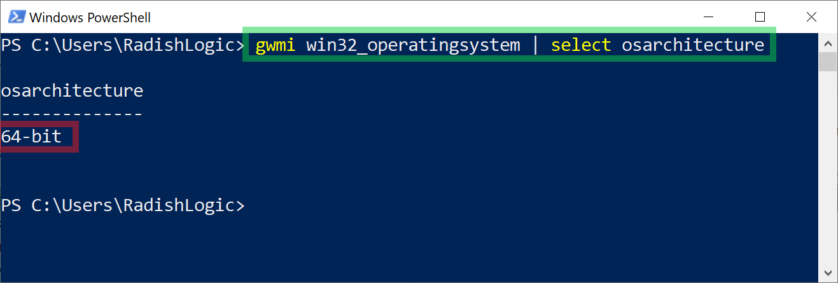Click the yellow select keyword
The width and height of the screenshot is (838, 283).
click(x=581, y=45)
